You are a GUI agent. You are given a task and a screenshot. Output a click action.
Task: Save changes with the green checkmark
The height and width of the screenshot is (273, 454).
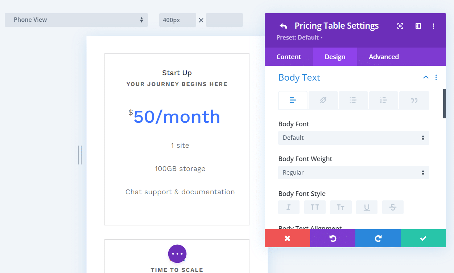pos(423,238)
